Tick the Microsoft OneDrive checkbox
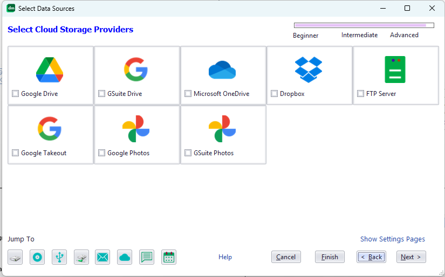This screenshot has height=277, width=445. pyautogui.click(x=188, y=94)
